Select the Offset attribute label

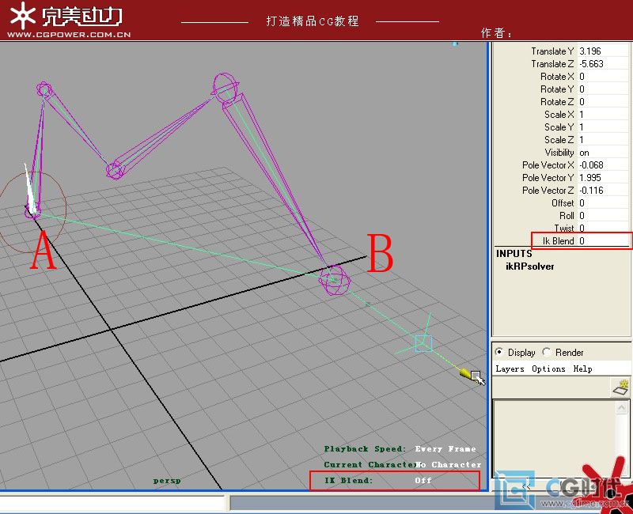(563, 203)
